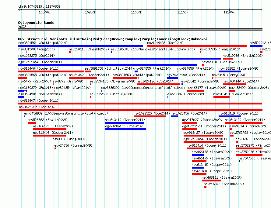Click the esv24836 (Conrad2009) label

pos(73,145)
